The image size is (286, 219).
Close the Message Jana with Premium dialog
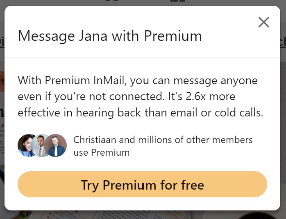[264, 22]
